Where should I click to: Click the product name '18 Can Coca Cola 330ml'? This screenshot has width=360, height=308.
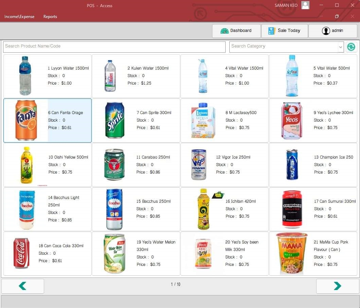pyautogui.click(x=61, y=246)
